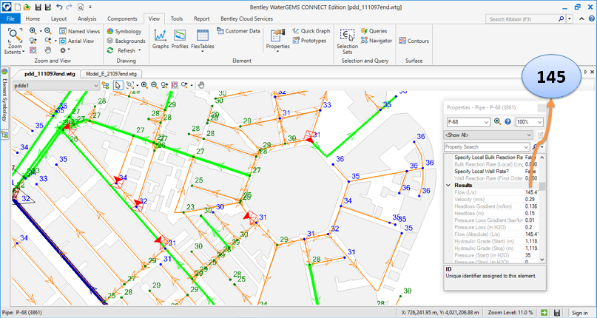Image resolution: width=597 pixels, height=318 pixels.
Task: Expand the quick access toolbar customize arrow
Action: pos(90,7)
